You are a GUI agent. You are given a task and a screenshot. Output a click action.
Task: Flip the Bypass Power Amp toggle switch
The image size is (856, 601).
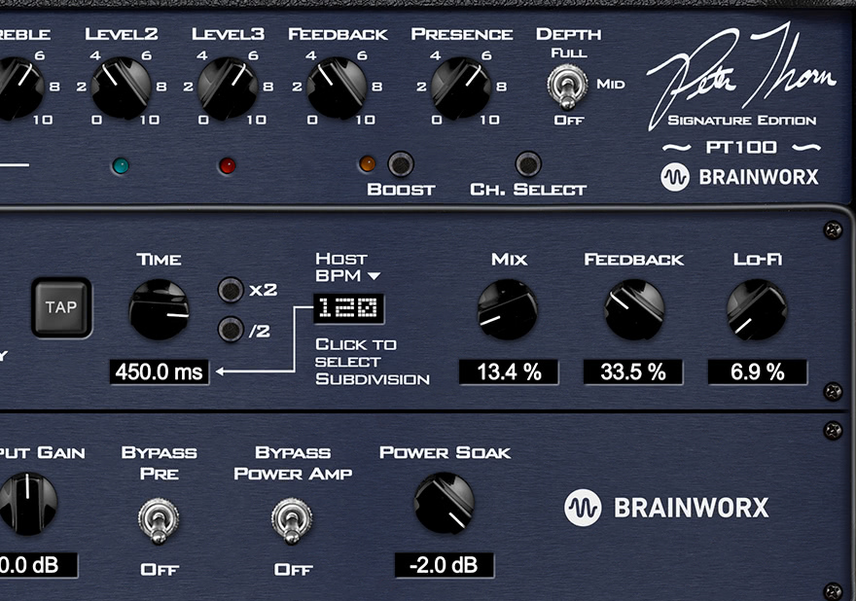[292, 520]
